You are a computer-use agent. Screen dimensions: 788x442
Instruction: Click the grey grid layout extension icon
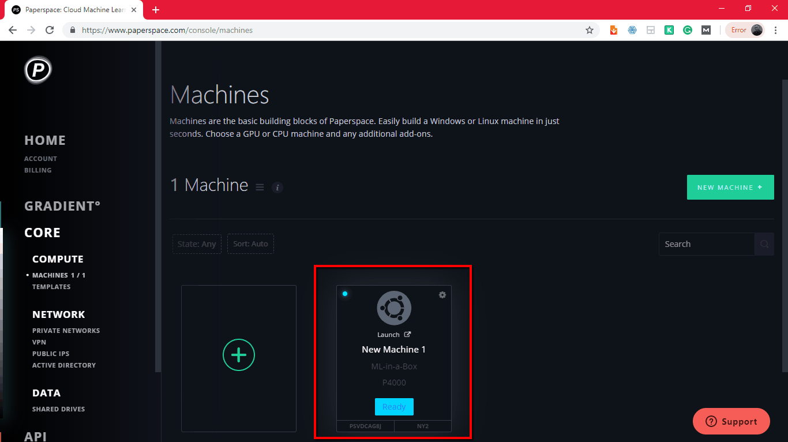[651, 30]
